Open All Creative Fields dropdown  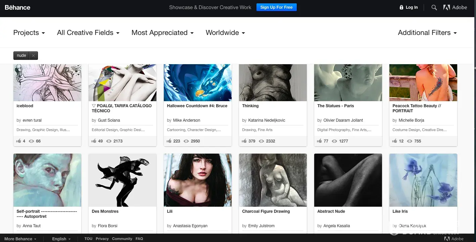[x=88, y=33]
